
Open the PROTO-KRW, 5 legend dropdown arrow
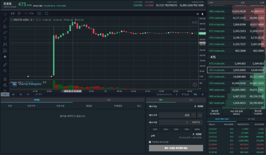coord(33,20)
